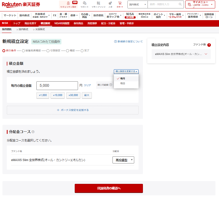The width and height of the screenshot is (219, 198).
Task: Clear the amount with クリア
Action: pyautogui.click(x=87, y=85)
